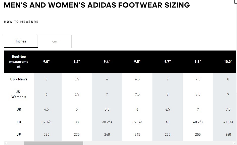This screenshot has height=145, width=237.
Task: Select the Inches tab
Action: point(21,41)
